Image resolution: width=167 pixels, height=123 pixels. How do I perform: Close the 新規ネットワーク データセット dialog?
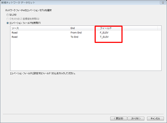[162, 2]
